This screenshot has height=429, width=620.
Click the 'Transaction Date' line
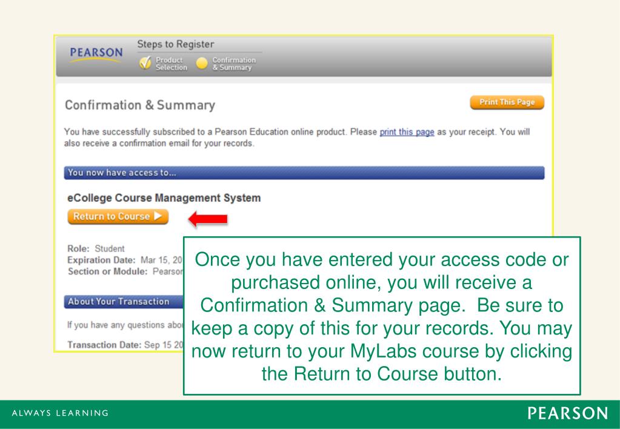click(125, 345)
